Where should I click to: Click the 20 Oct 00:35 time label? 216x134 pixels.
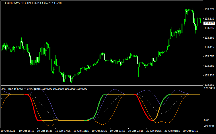154,131
